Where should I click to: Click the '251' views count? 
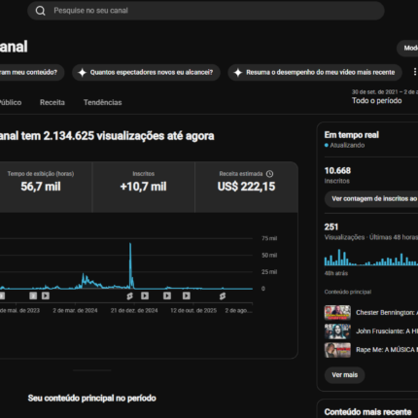click(331, 226)
